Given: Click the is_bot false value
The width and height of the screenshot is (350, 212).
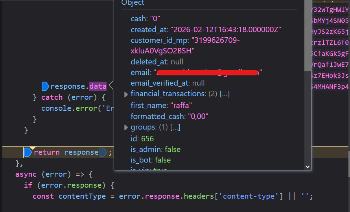Looking at the screenshot, I should pyautogui.click(x=163, y=160).
